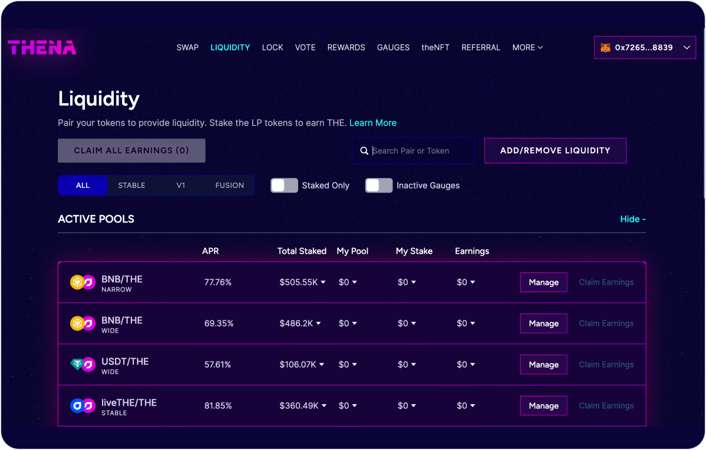This screenshot has width=706, height=450.
Task: Open the wallet address dropdown chevron
Action: 687,47
